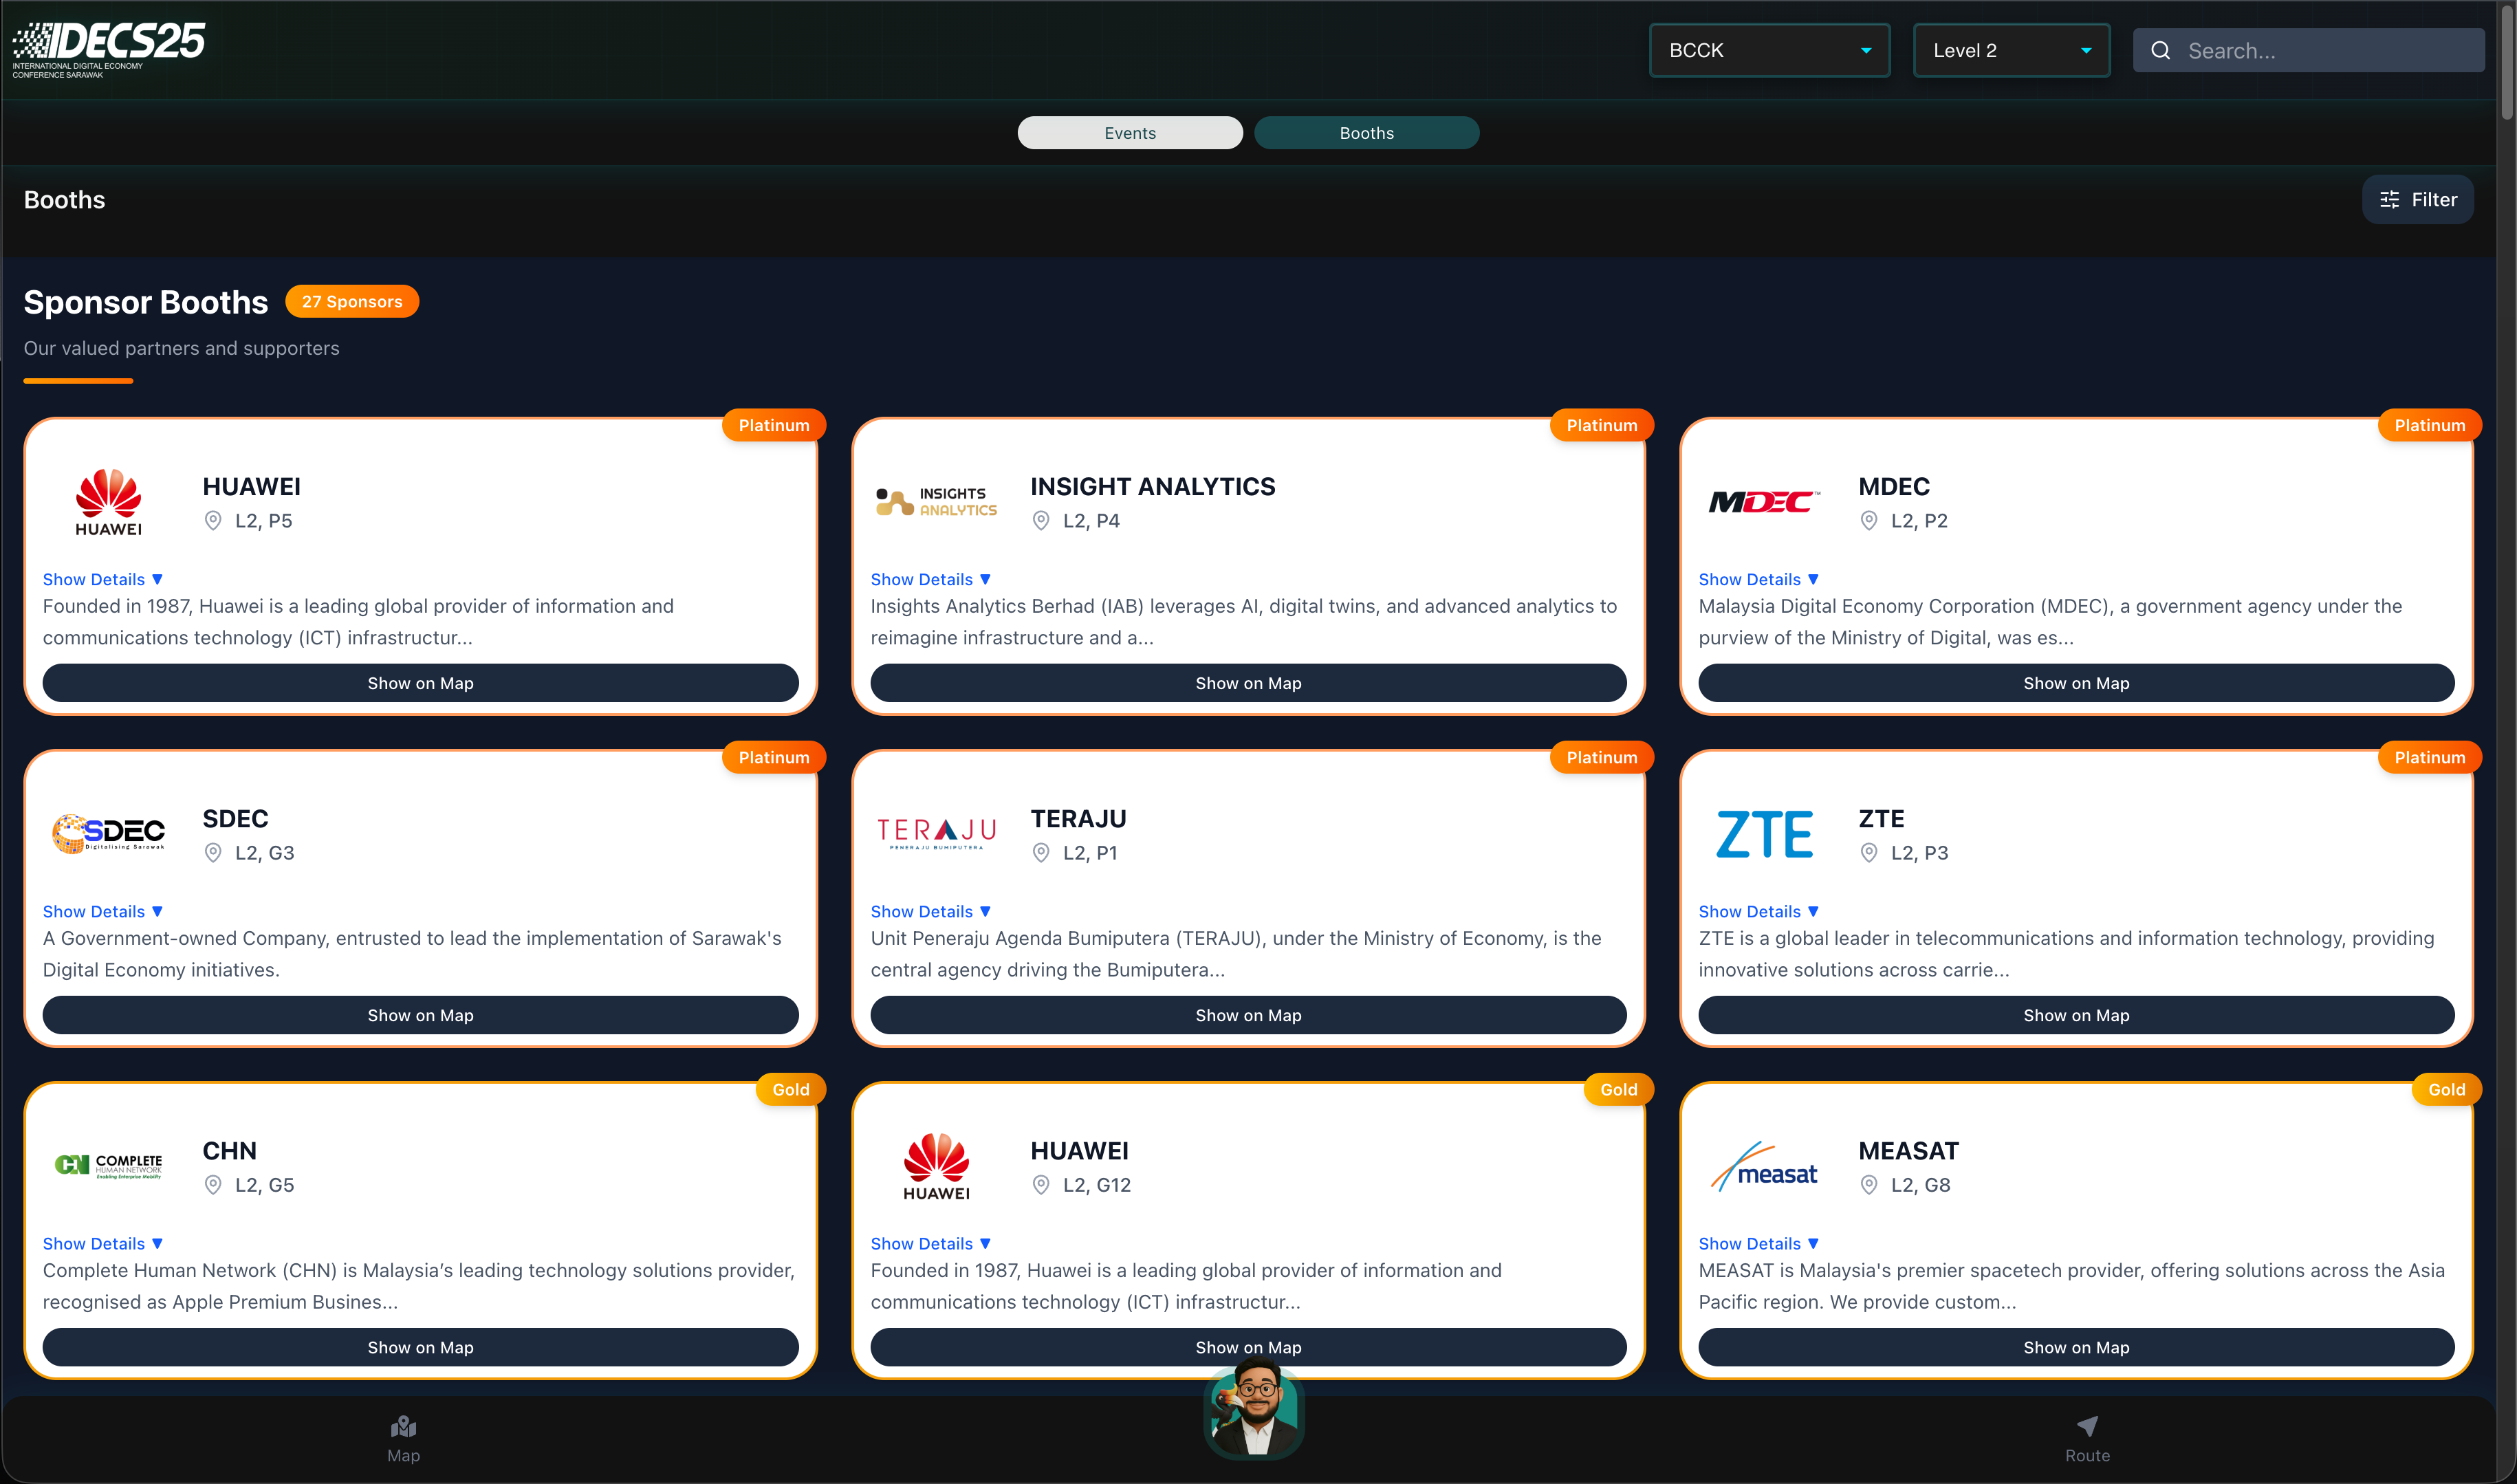Click location pin next to L2, G8
The height and width of the screenshot is (1484, 2517).
click(x=1869, y=1184)
